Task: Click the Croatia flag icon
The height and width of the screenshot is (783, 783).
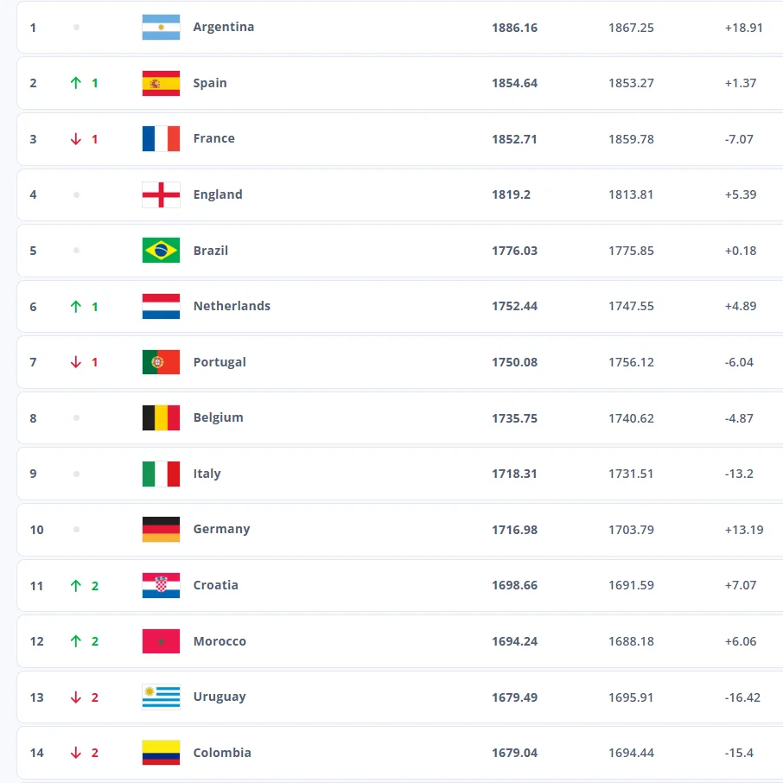Action: point(161,585)
